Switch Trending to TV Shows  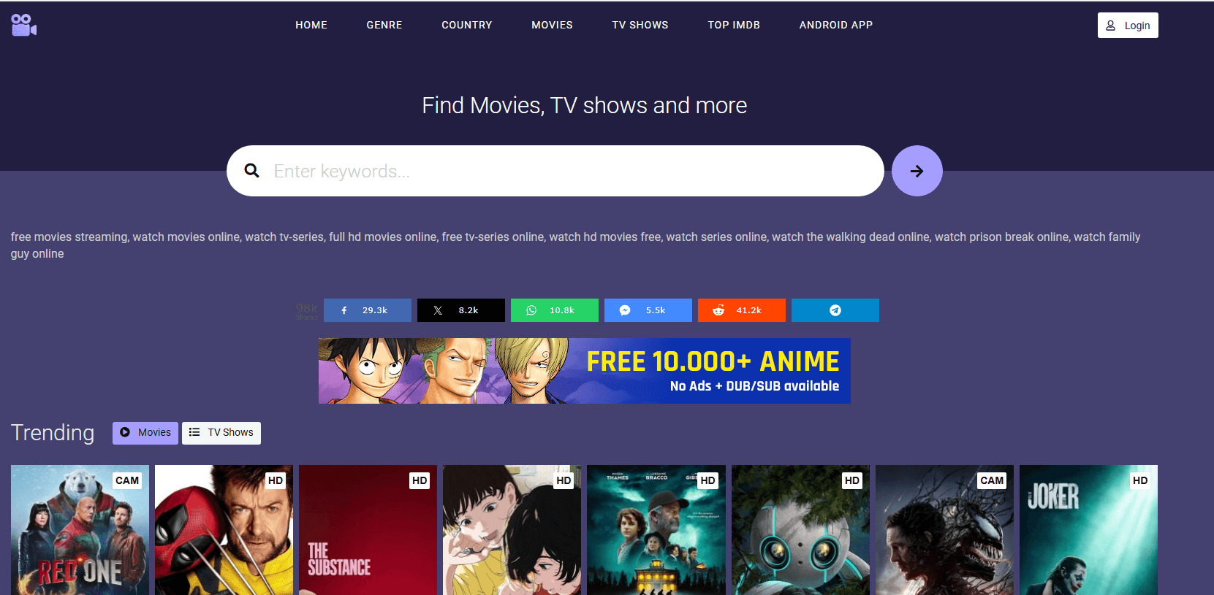pos(221,432)
